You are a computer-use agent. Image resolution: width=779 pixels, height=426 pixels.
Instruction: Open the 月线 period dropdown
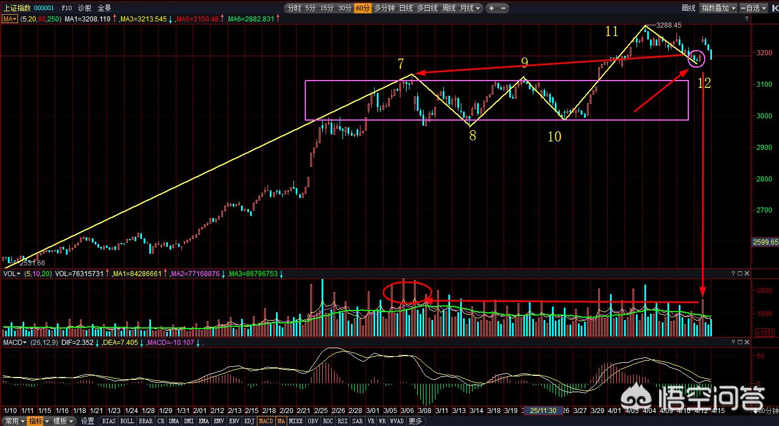tap(470, 8)
